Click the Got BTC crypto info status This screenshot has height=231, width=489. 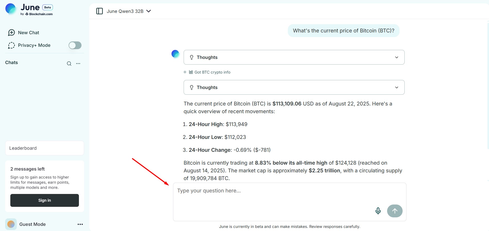tap(212, 72)
